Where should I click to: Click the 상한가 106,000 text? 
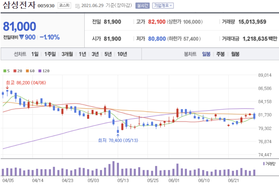184,22
